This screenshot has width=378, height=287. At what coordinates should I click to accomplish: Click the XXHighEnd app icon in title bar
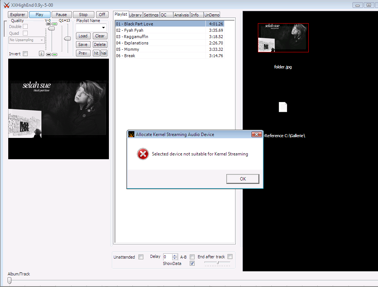coord(6,5)
